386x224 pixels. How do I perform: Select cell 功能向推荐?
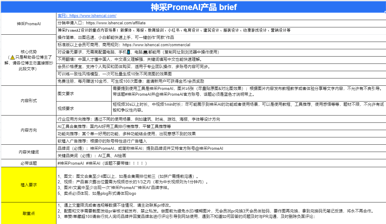(221, 134)
